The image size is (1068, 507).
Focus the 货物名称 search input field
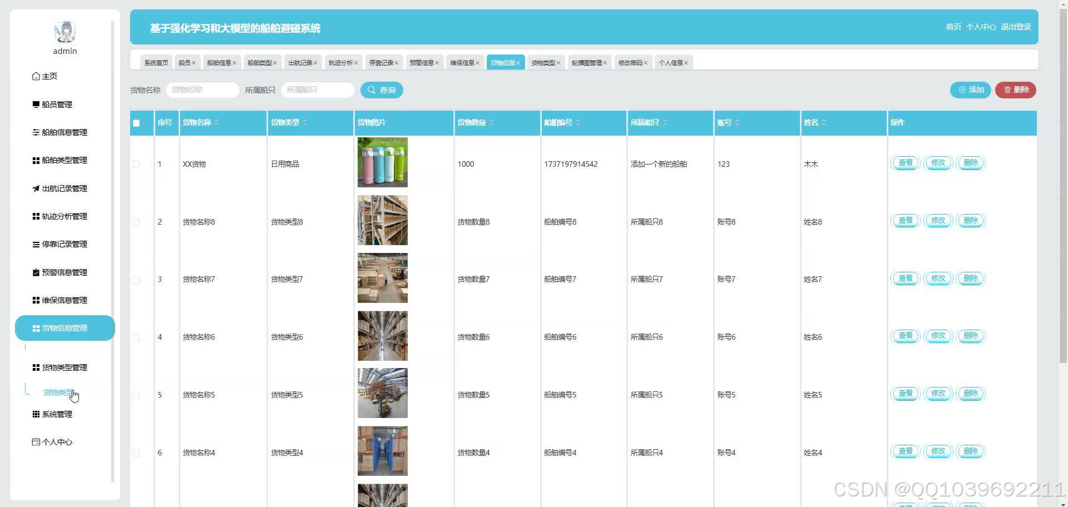[x=202, y=90]
